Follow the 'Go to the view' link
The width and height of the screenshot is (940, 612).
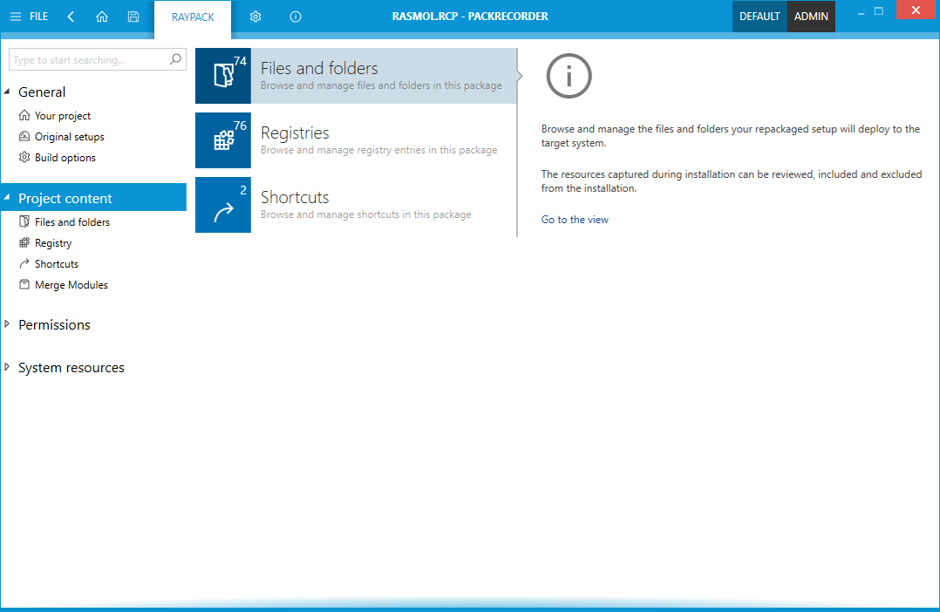[575, 220]
